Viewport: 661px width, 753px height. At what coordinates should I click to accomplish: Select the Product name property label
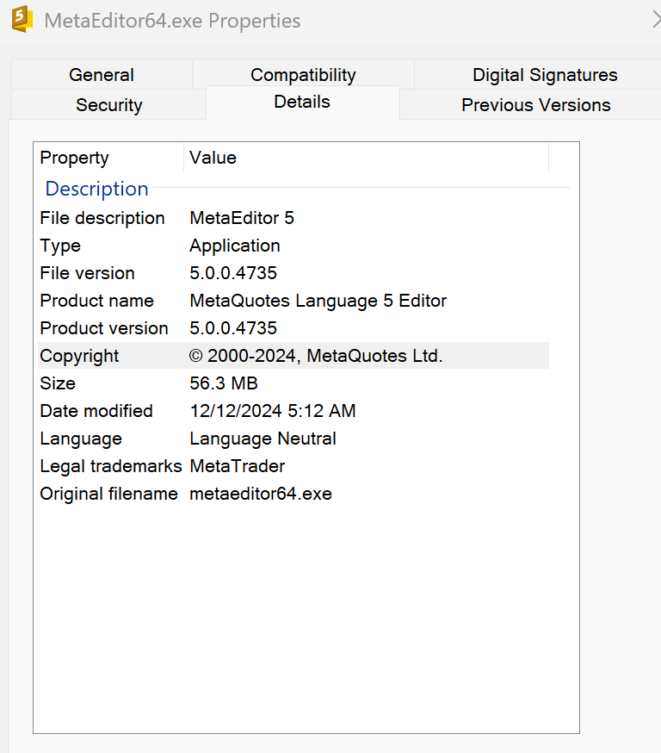click(x=97, y=301)
